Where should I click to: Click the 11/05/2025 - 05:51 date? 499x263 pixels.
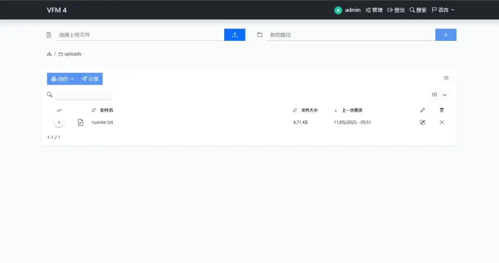click(x=352, y=123)
